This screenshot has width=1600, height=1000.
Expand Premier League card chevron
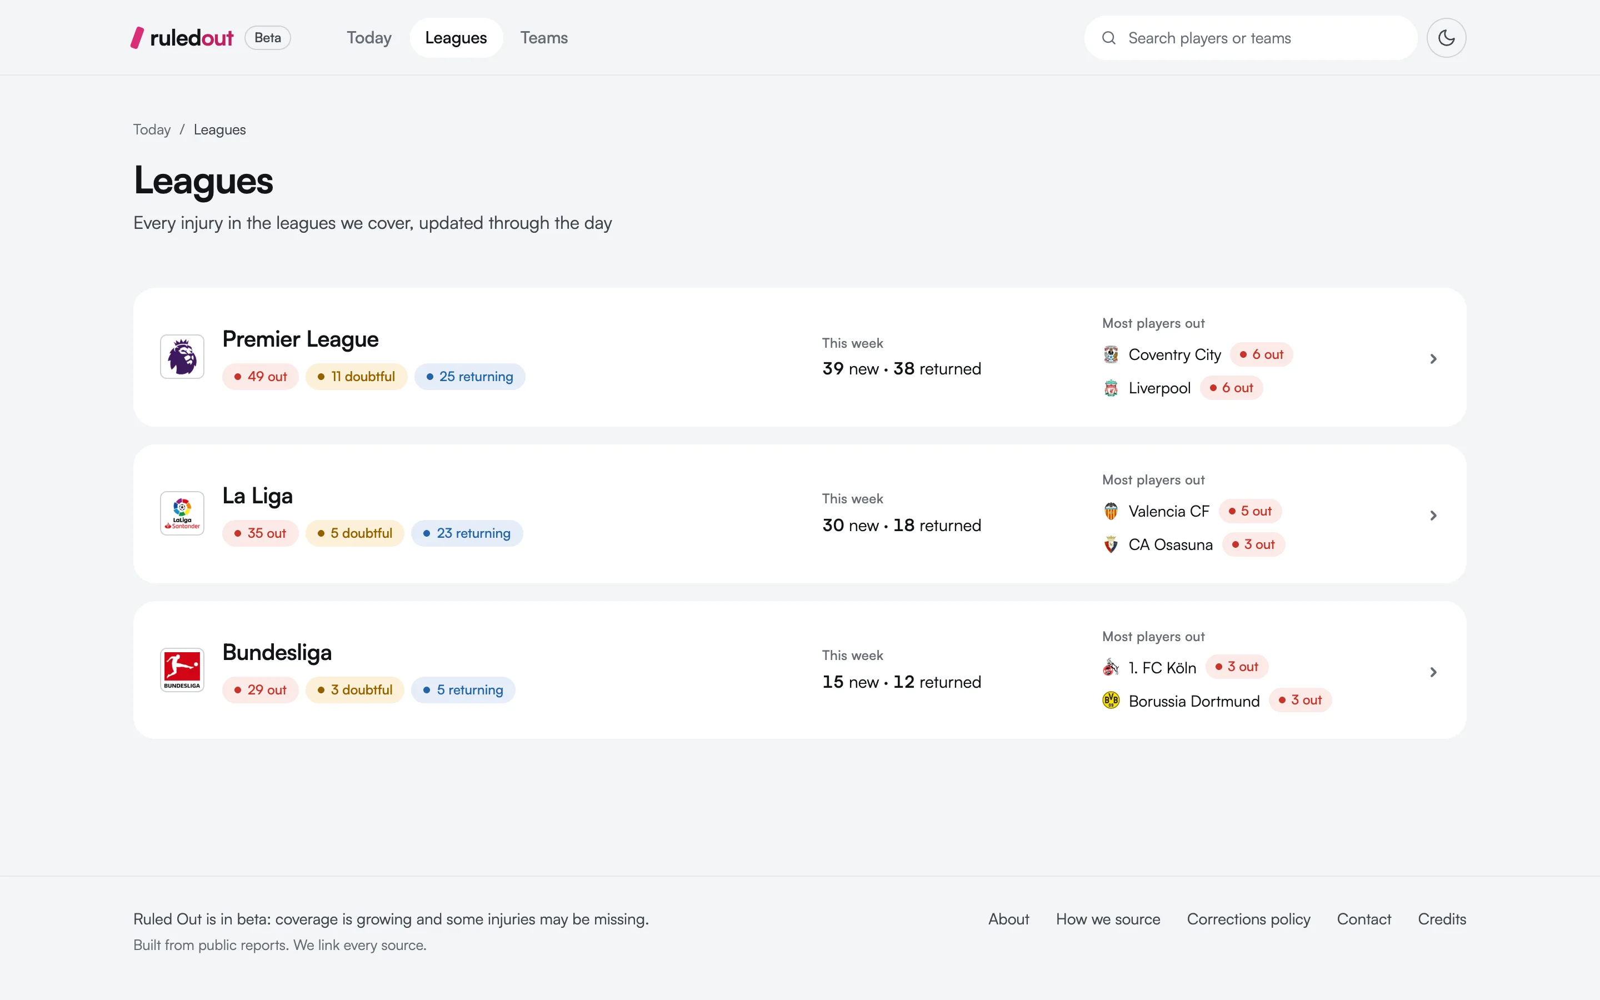1433,358
